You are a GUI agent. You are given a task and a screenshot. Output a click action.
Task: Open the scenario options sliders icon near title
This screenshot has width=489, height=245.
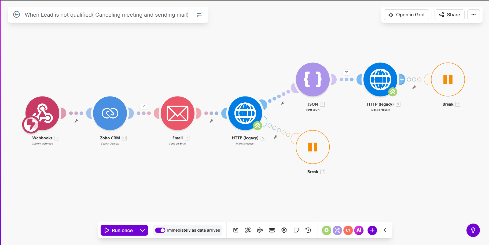coord(200,15)
